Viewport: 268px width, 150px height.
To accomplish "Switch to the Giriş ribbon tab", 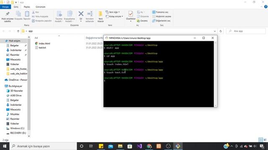I will [x=16, y=7].
